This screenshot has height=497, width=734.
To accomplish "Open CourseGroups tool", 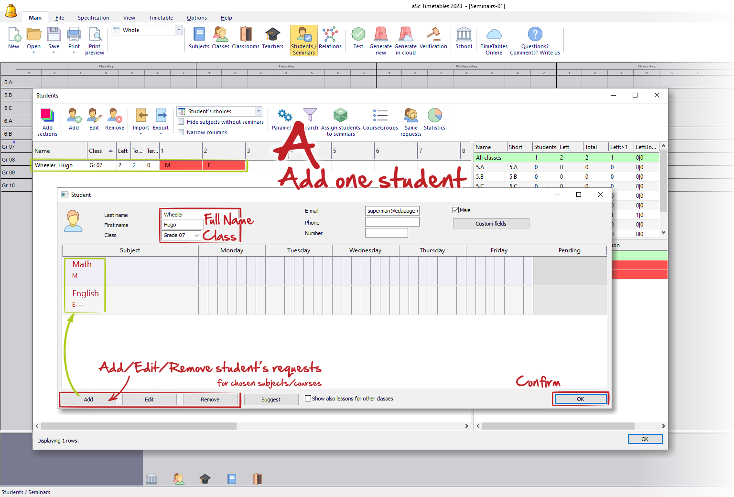I will [x=380, y=119].
